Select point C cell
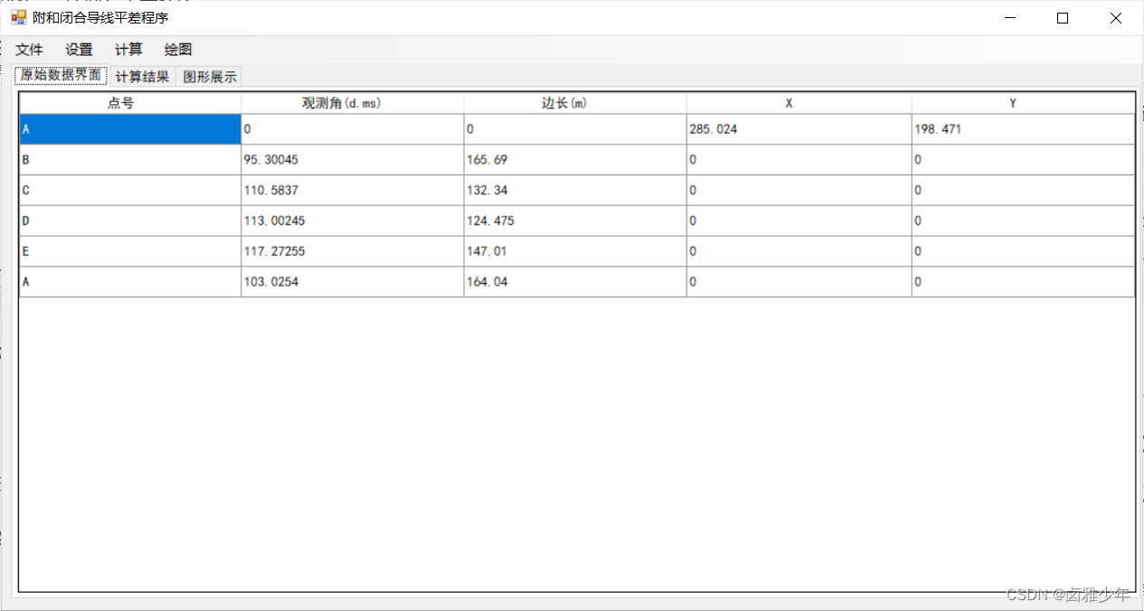This screenshot has height=611, width=1144. point(130,191)
